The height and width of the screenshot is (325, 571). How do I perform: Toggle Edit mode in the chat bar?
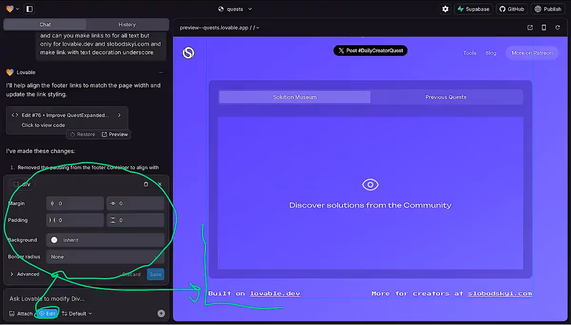[48, 314]
